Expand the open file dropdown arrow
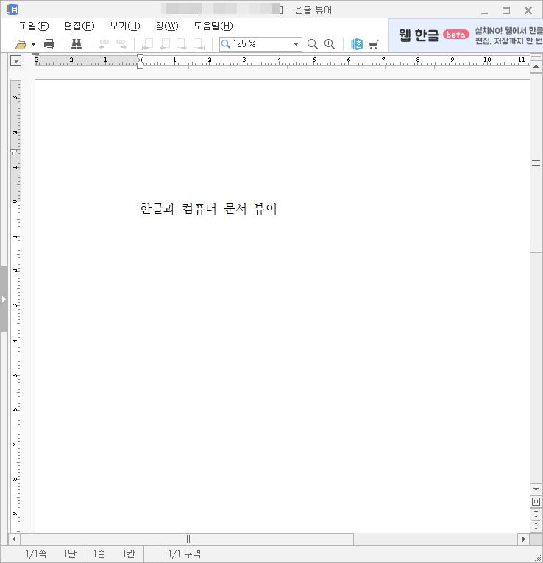 point(33,44)
